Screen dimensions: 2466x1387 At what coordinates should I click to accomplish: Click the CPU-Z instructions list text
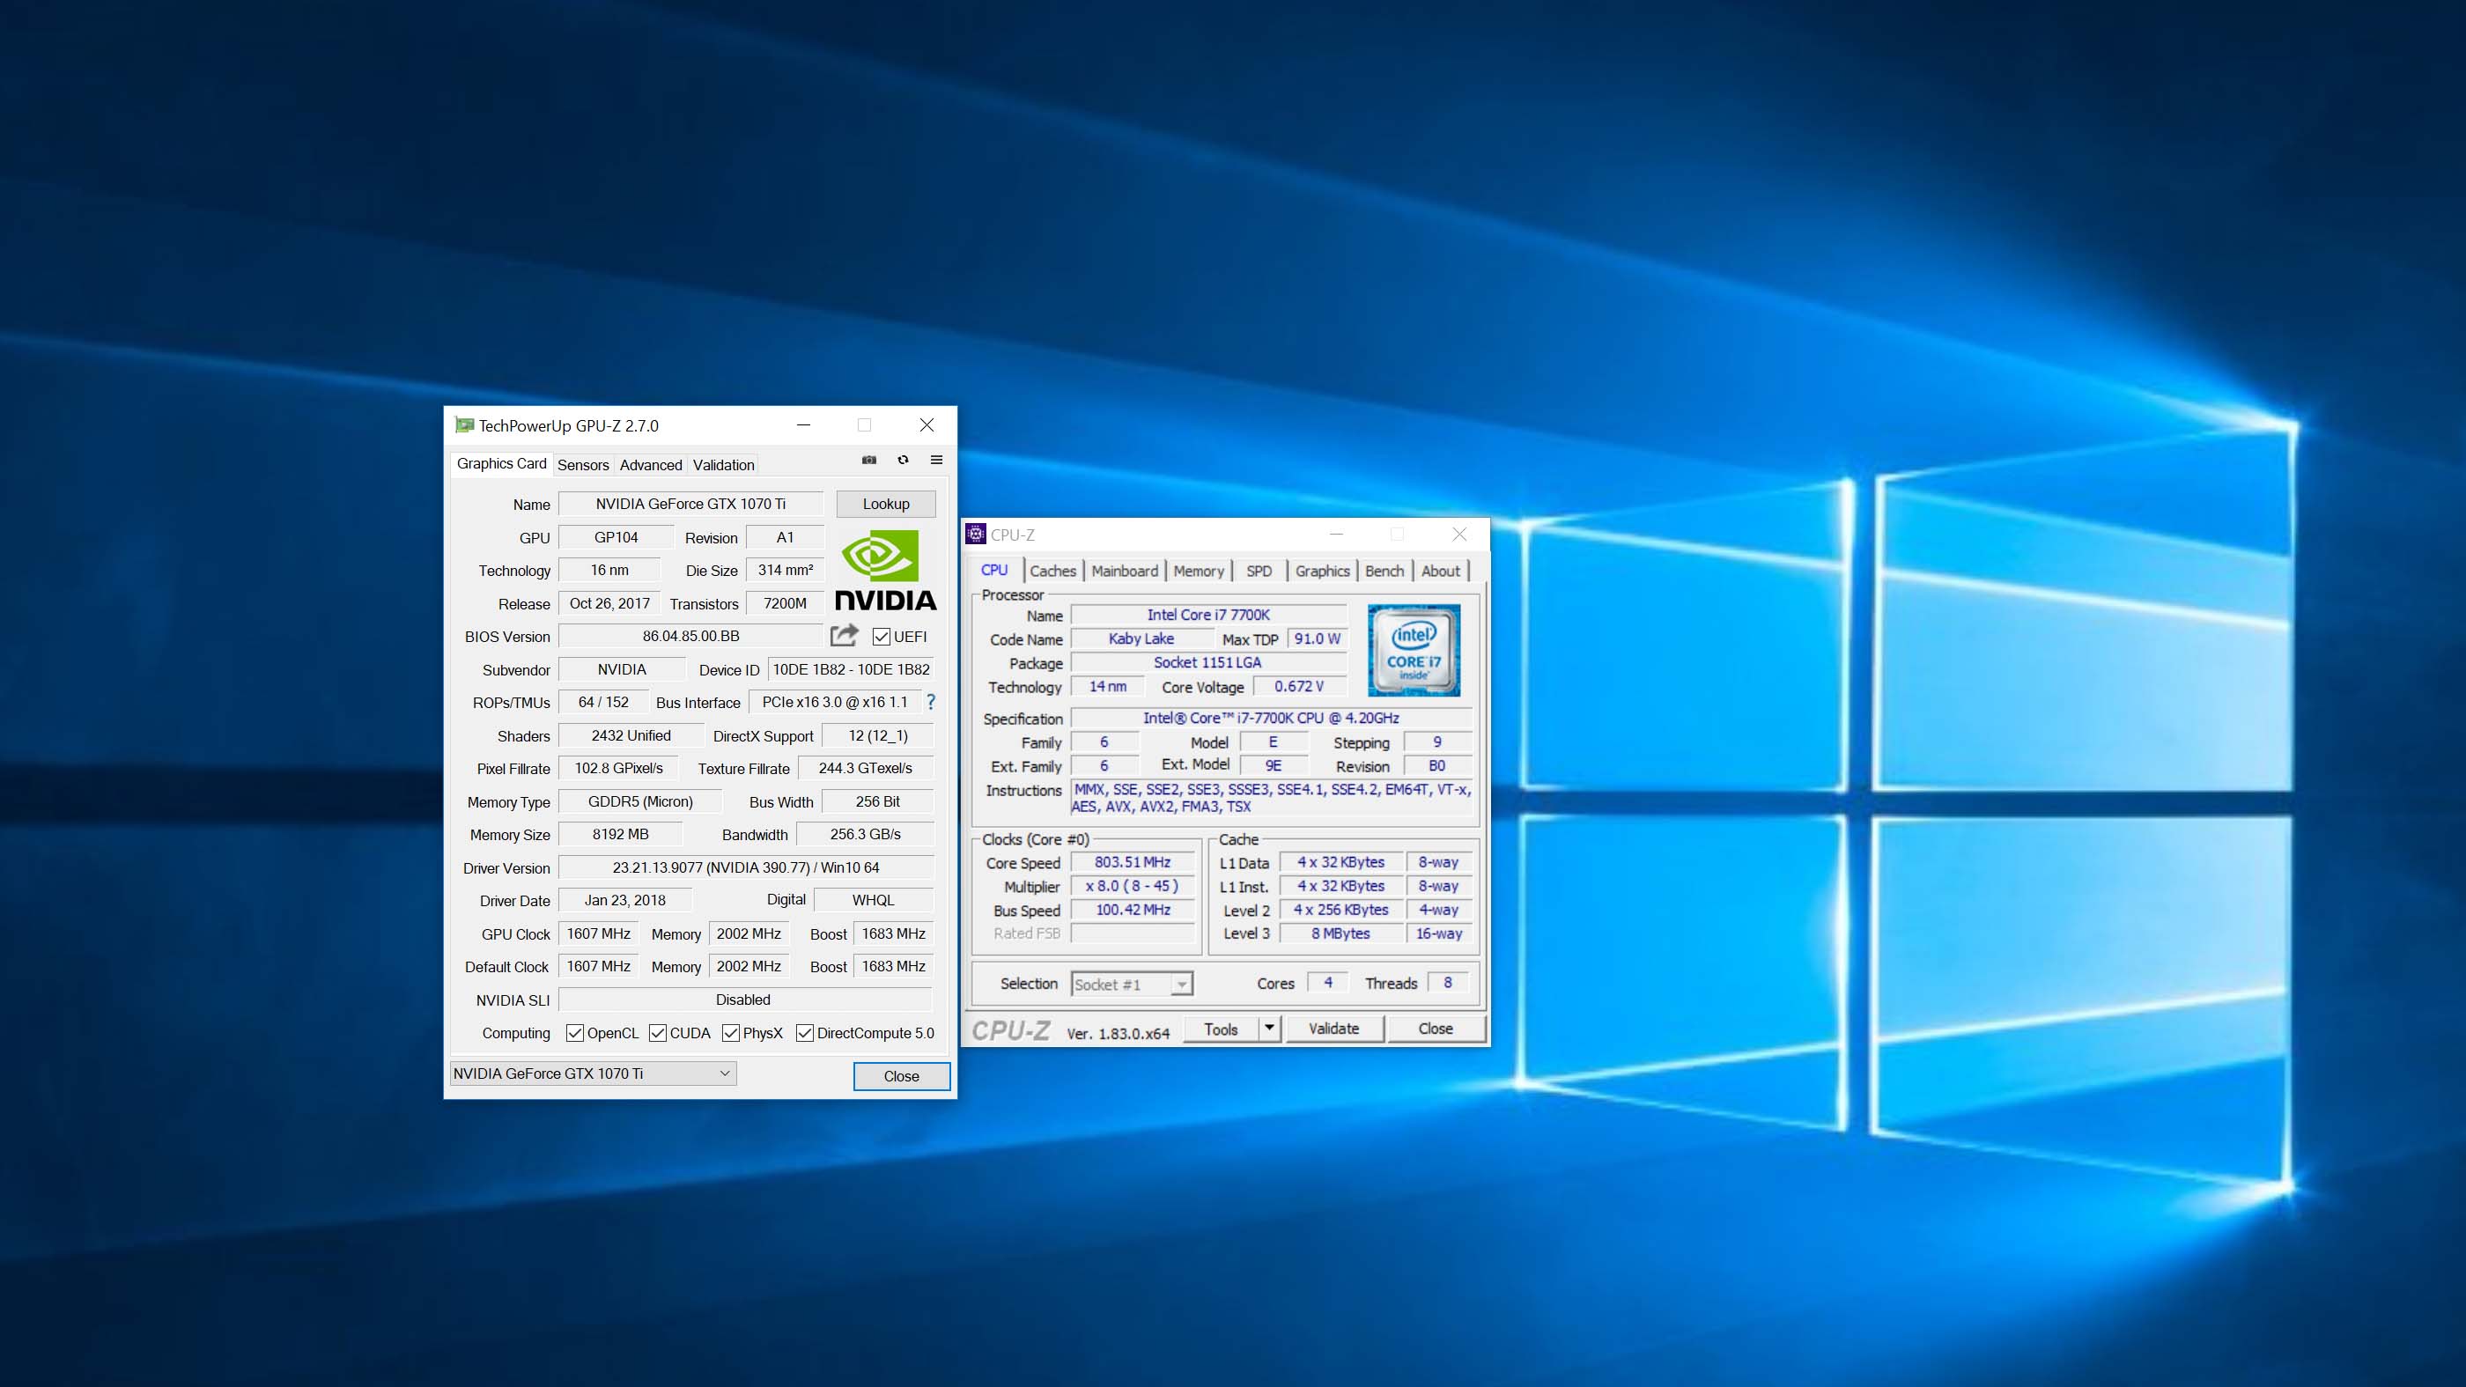tap(1270, 799)
